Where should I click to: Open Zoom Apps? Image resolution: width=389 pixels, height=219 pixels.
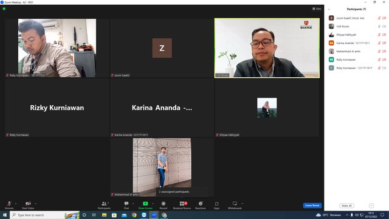point(216,205)
